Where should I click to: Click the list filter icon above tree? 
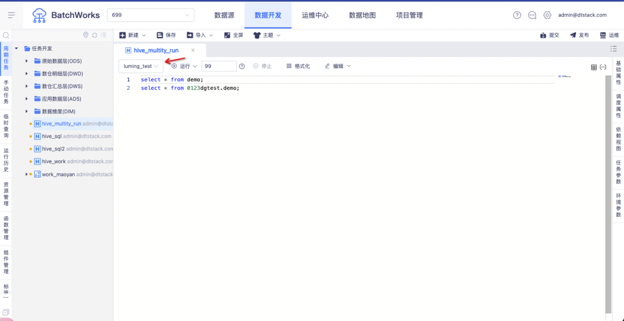(103, 35)
